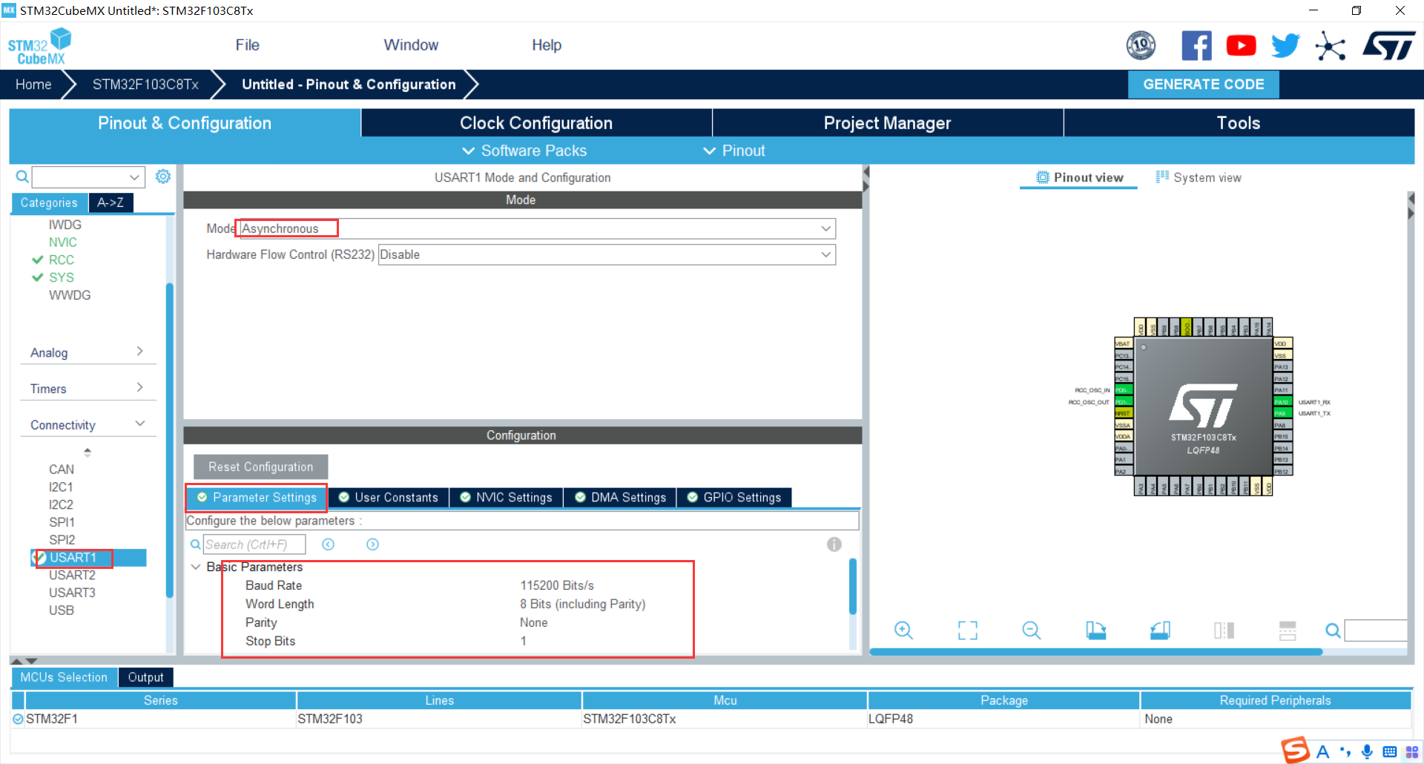Switch to the Project Manager tab

[x=887, y=123]
